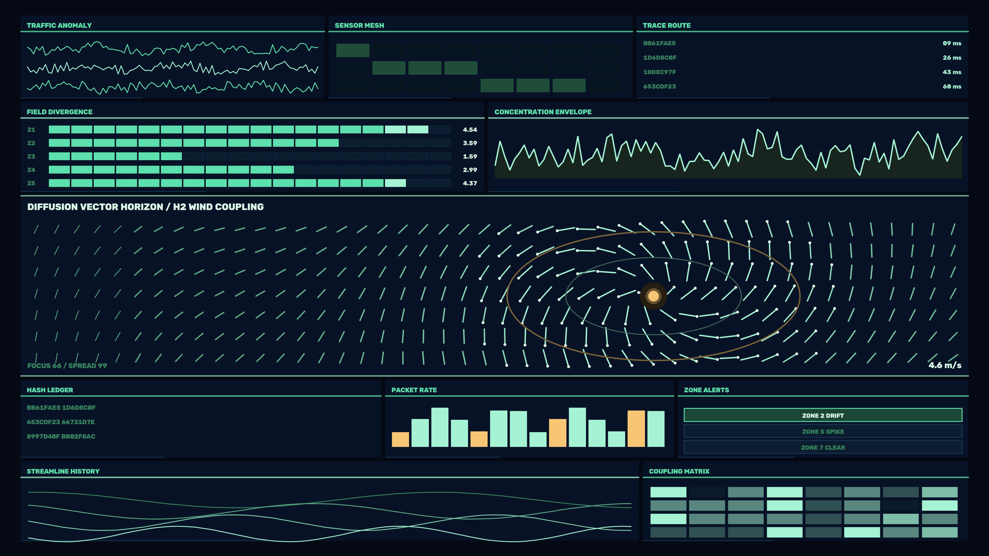Image resolution: width=989 pixels, height=556 pixels.
Task: Click the 4.54 divergence value
Action: (470, 130)
